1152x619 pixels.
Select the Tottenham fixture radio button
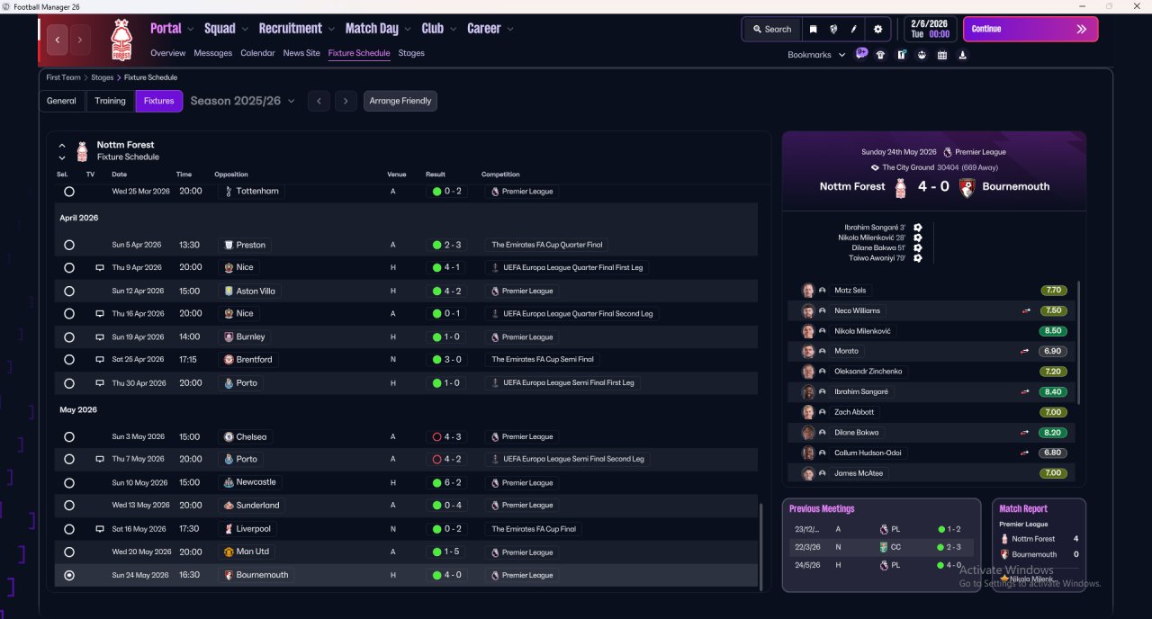pyautogui.click(x=69, y=192)
